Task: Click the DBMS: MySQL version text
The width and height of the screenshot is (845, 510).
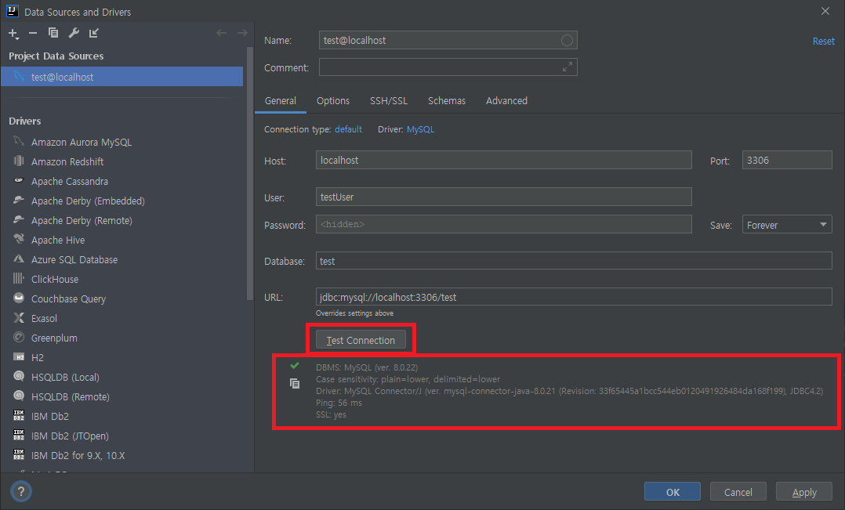Action: 367,367
